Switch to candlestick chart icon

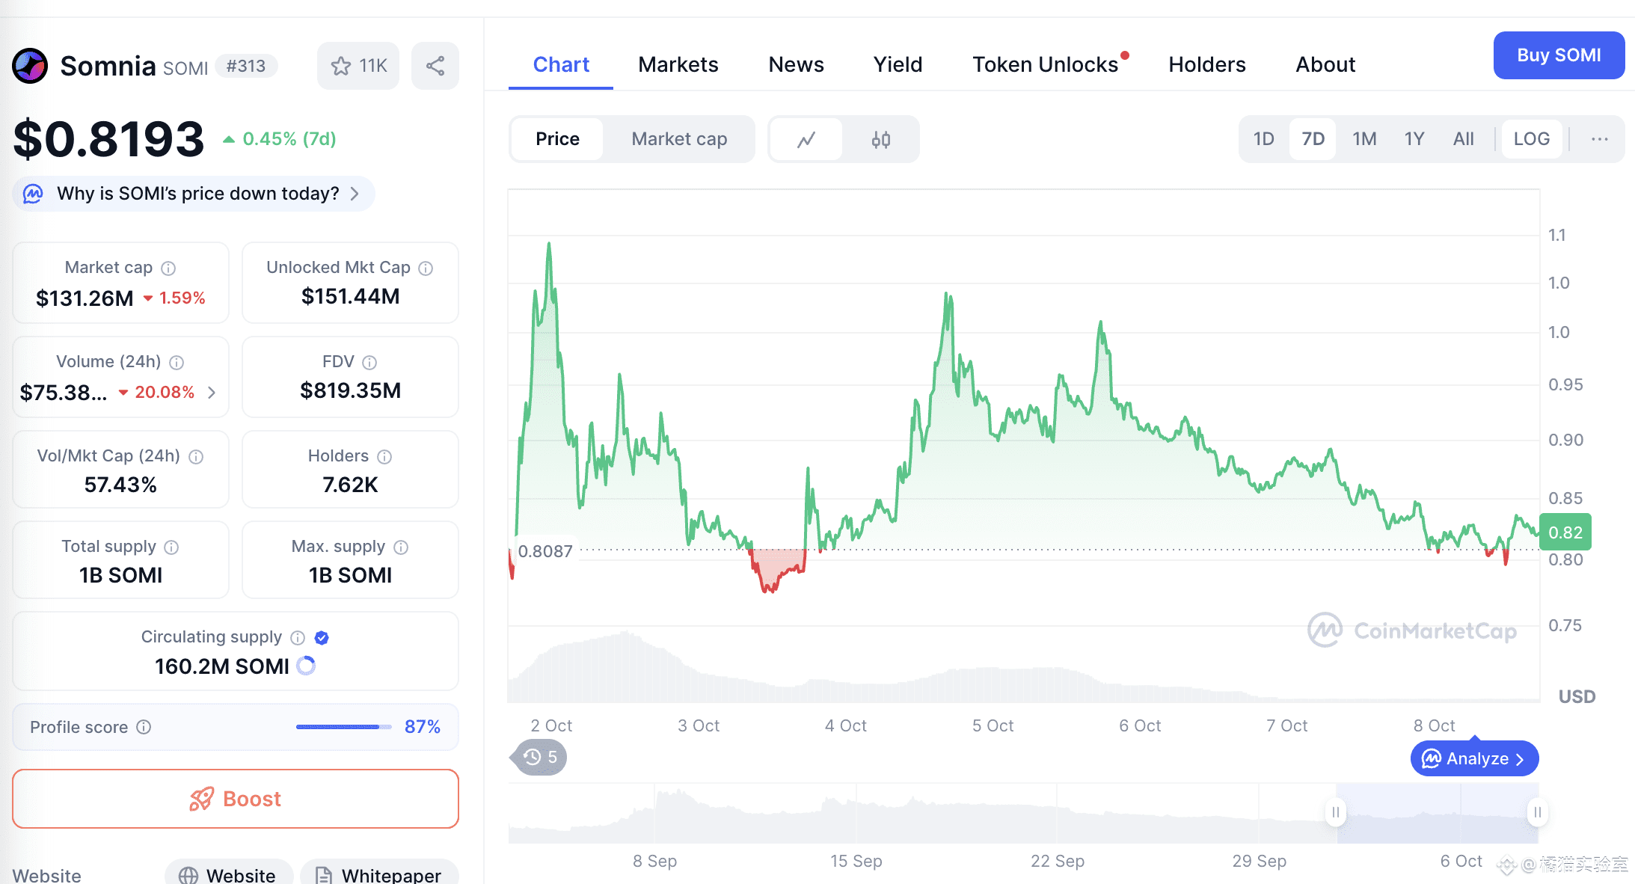881,139
